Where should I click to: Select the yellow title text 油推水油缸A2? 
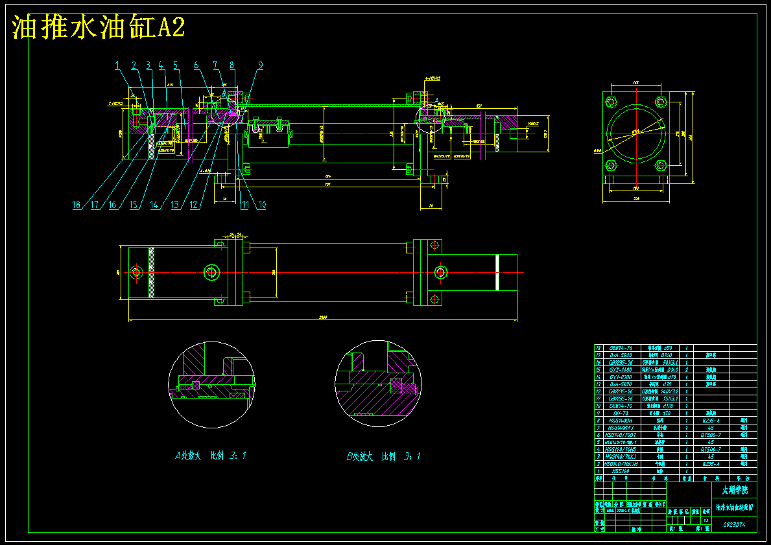[x=99, y=27]
